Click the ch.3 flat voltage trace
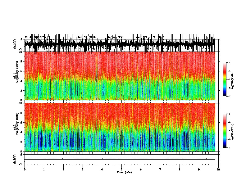The width and height of the screenshot is (246, 190). pos(120,159)
